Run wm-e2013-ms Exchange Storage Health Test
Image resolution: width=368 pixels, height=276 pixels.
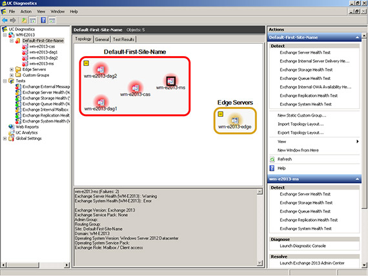click(306, 203)
